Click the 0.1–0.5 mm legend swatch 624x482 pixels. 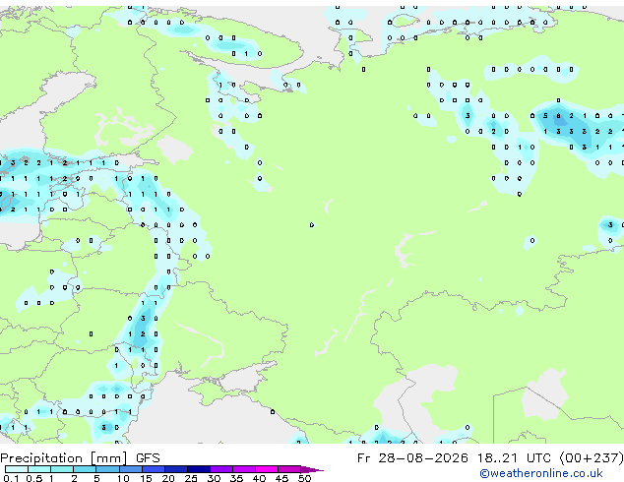(x=17, y=469)
